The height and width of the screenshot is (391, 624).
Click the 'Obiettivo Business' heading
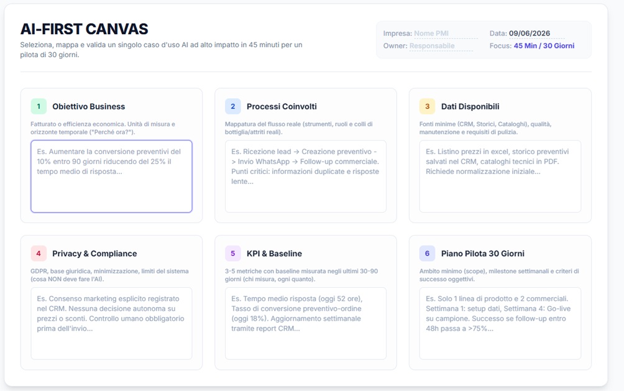click(89, 106)
